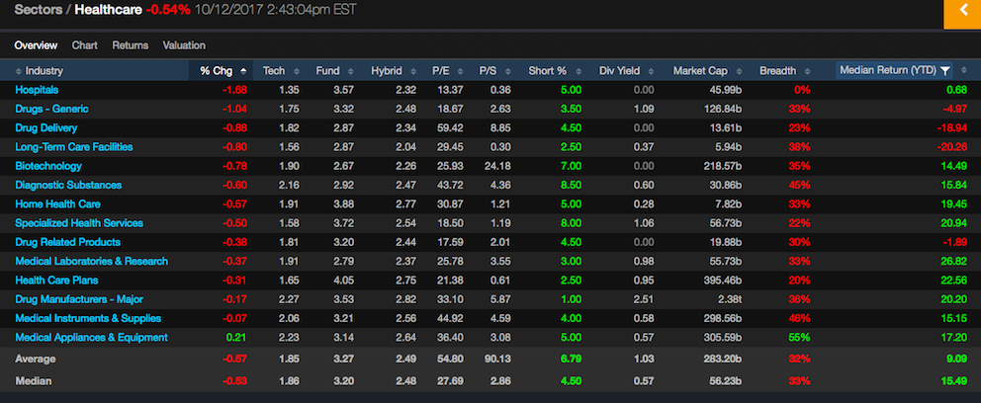Open the Hospitals industry
981x403 pixels.
pos(37,90)
